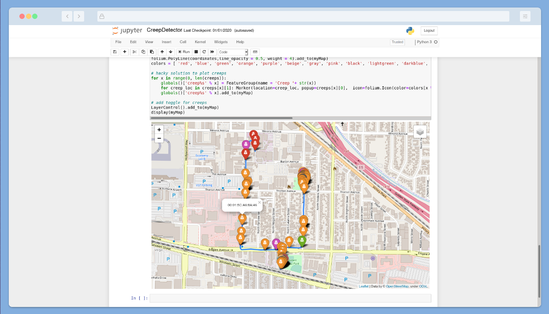This screenshot has width=549, height=314.
Task: Open the Insert menu
Action: click(167, 42)
